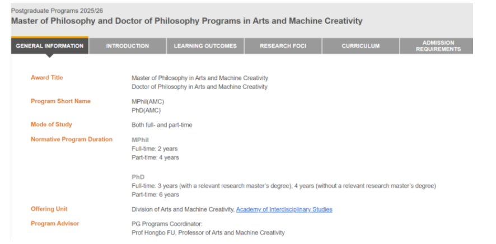Click the Normative Program Duration label
Screen dimensions: 496x244
tap(72, 139)
